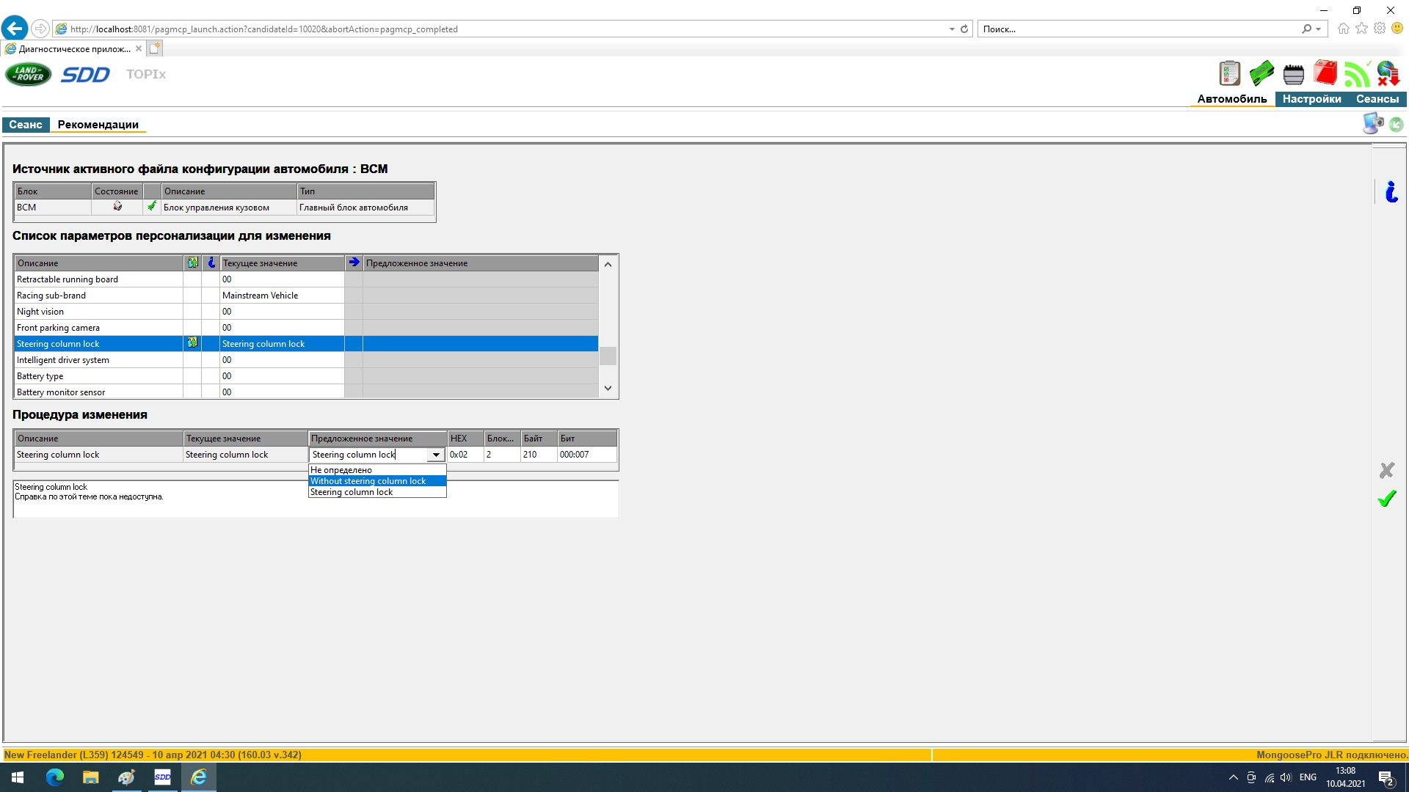This screenshot has height=792, width=1409.
Task: Open the Рекомендации tab
Action: [x=98, y=125]
